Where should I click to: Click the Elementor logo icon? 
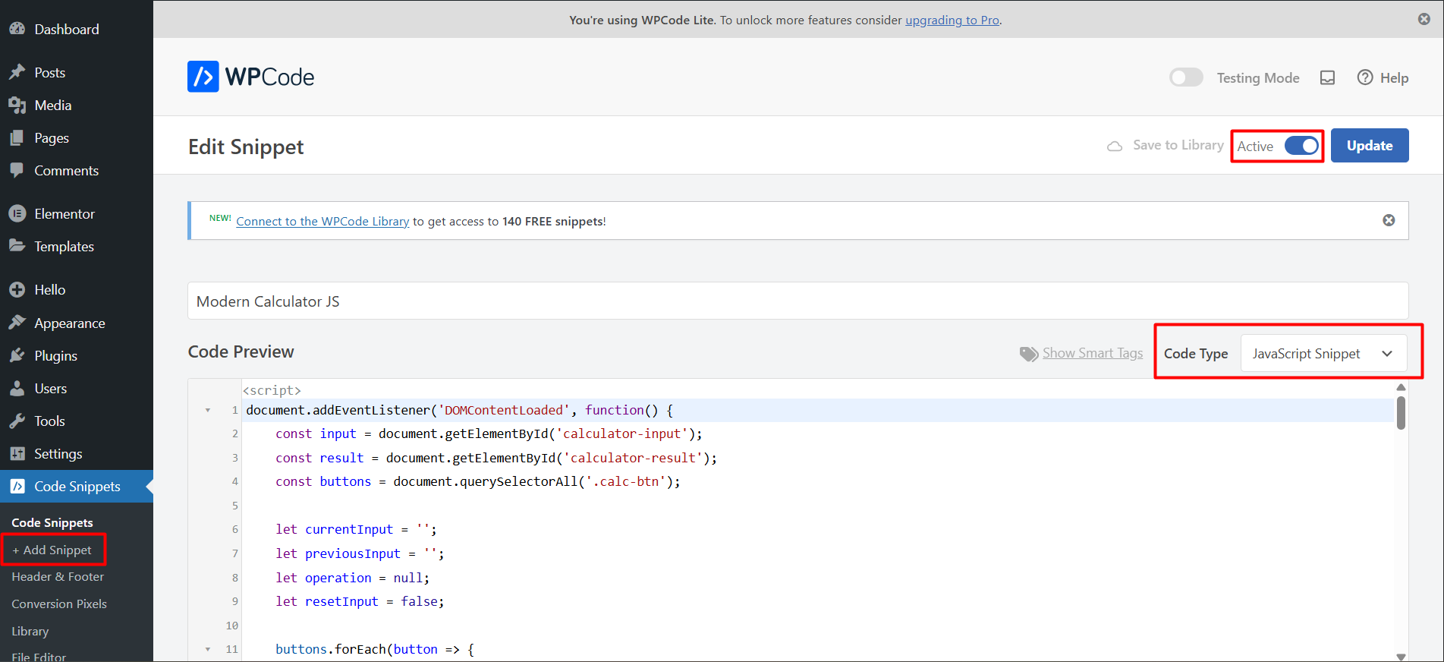17,213
